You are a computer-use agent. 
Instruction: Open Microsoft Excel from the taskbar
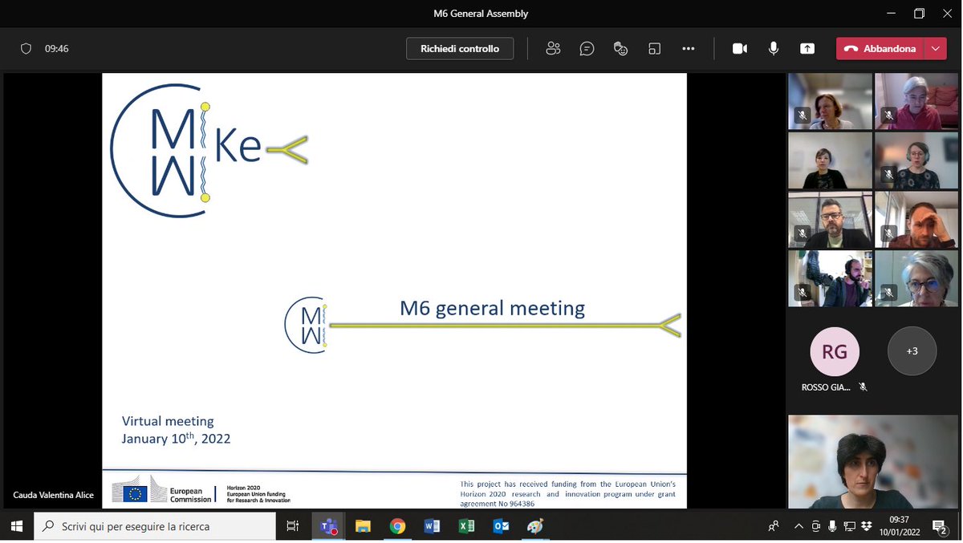(x=466, y=526)
